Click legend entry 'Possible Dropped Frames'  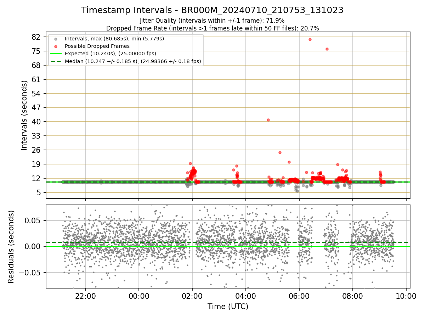[x=97, y=46]
